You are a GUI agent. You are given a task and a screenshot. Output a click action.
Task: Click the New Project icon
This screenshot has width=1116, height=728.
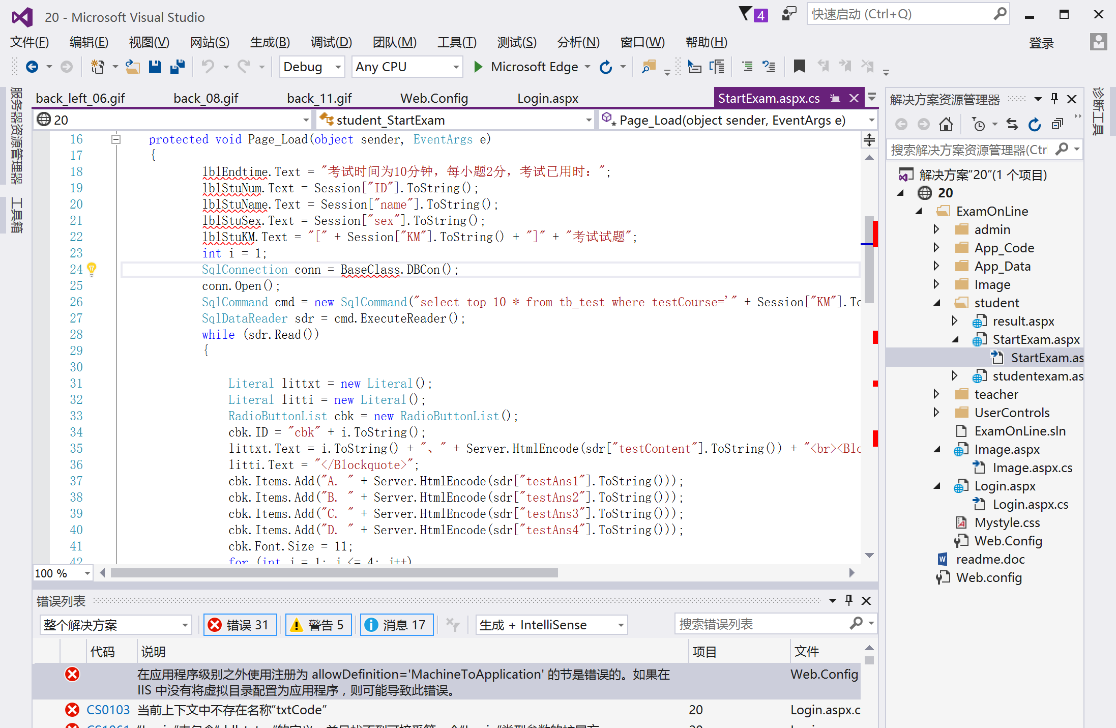tap(97, 67)
